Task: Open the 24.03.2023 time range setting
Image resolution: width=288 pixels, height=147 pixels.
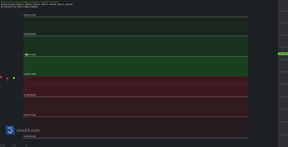Action: (x=12, y=7)
